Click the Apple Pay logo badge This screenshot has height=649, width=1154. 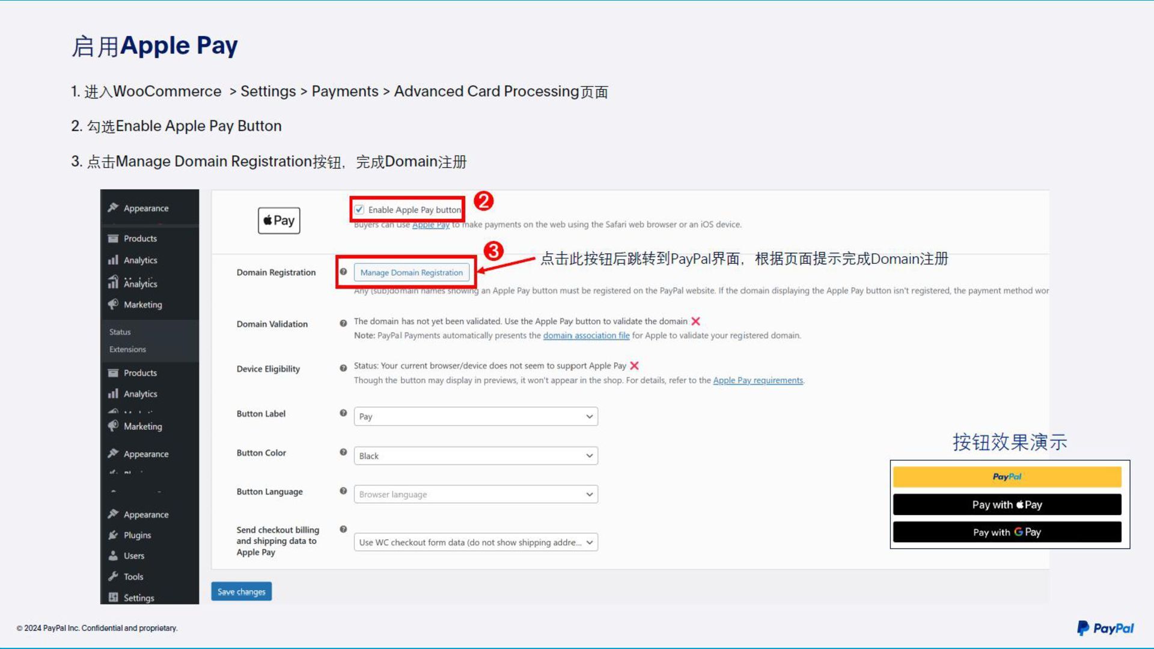tap(279, 221)
